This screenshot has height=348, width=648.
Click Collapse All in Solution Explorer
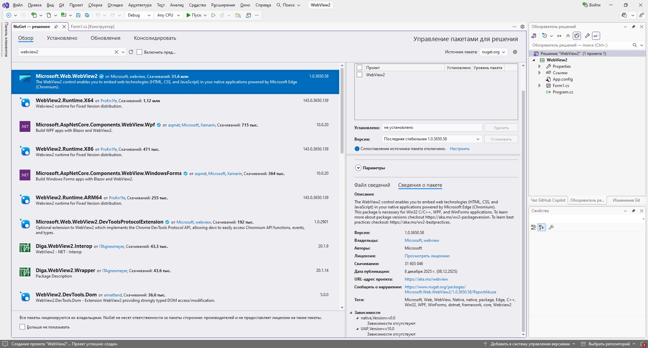coord(568,36)
